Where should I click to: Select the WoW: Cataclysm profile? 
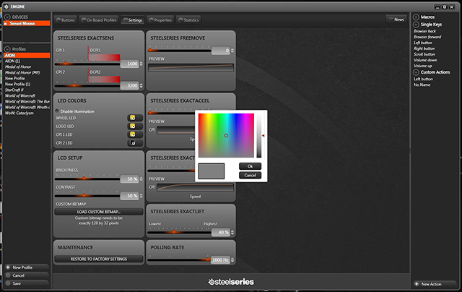click(x=19, y=113)
